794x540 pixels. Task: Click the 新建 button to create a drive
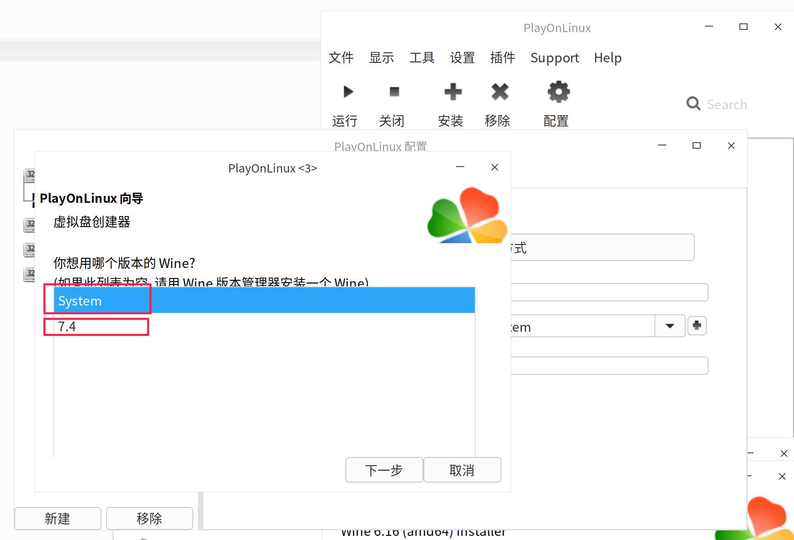[57, 518]
